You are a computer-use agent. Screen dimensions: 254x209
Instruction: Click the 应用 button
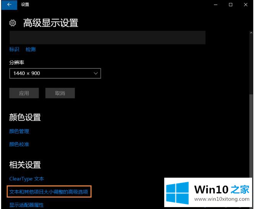coord(24,93)
